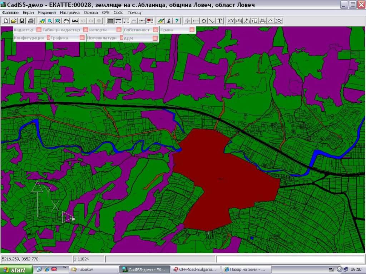Close the Графика floating panel
Screen dimensions: 366x274
(82, 38)
